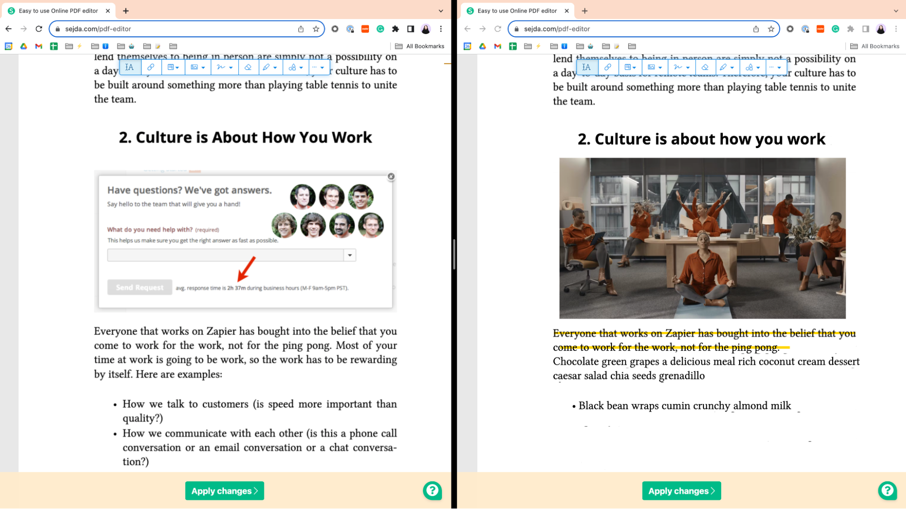906x509 pixels.
Task: Select the Whiteout eraser in right editor toolbar
Action: tap(705, 67)
